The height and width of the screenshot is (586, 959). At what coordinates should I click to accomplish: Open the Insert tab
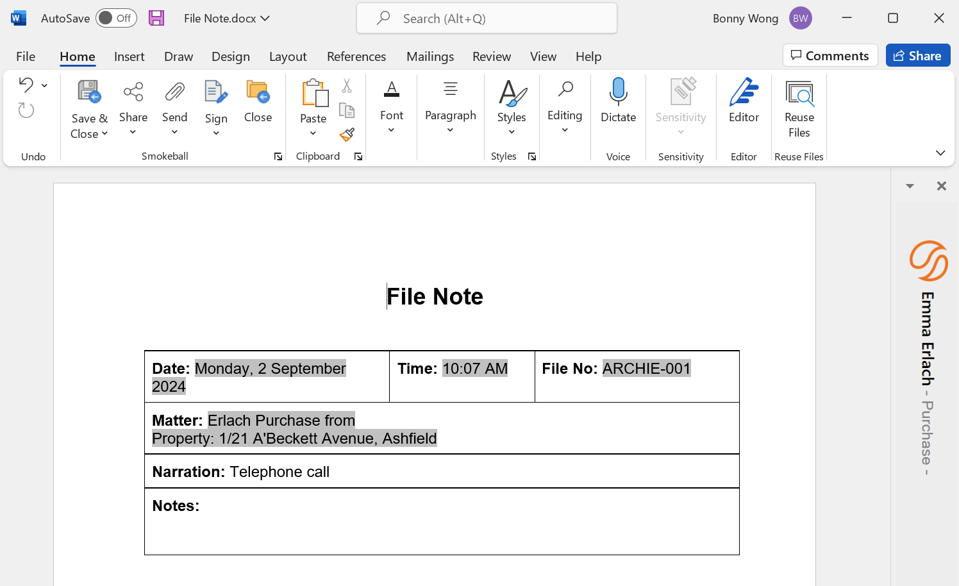tap(129, 56)
